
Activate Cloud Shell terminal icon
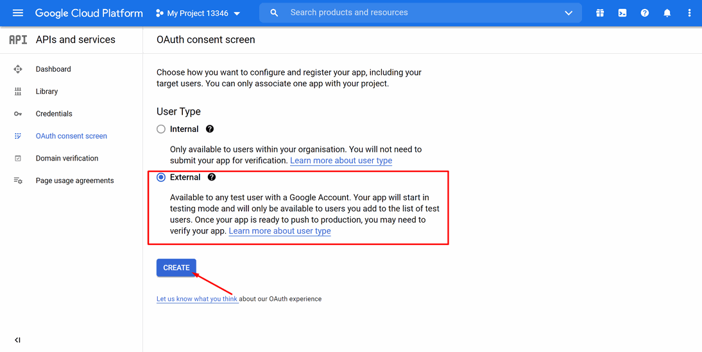click(622, 13)
